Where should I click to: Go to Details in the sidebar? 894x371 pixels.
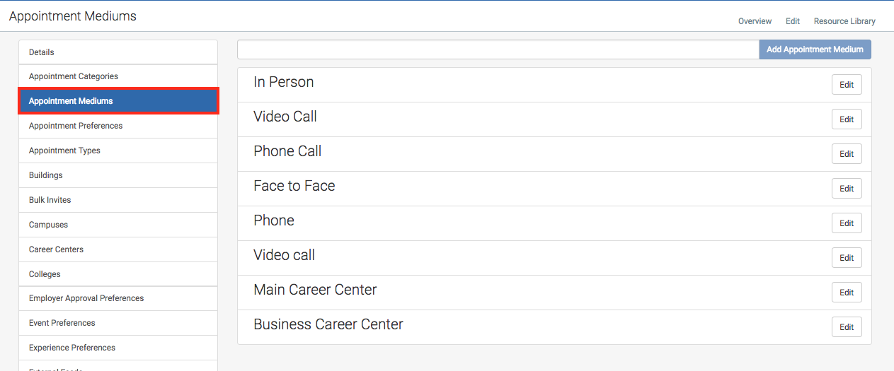(x=118, y=52)
